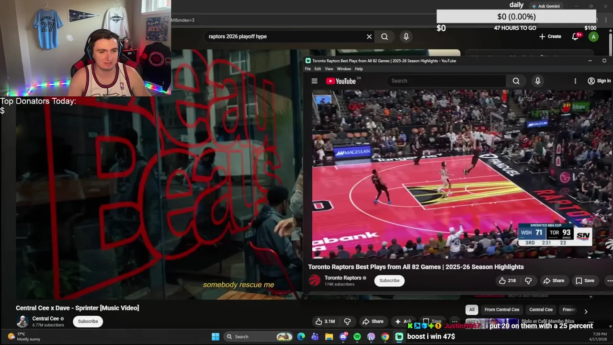This screenshot has width=613, height=345.
Task: Open the green 'A' account avatar
Action: (593, 37)
